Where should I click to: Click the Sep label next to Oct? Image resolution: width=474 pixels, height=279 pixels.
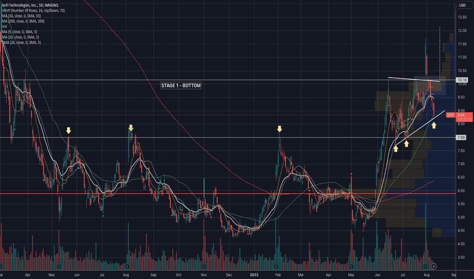[x=153, y=275]
